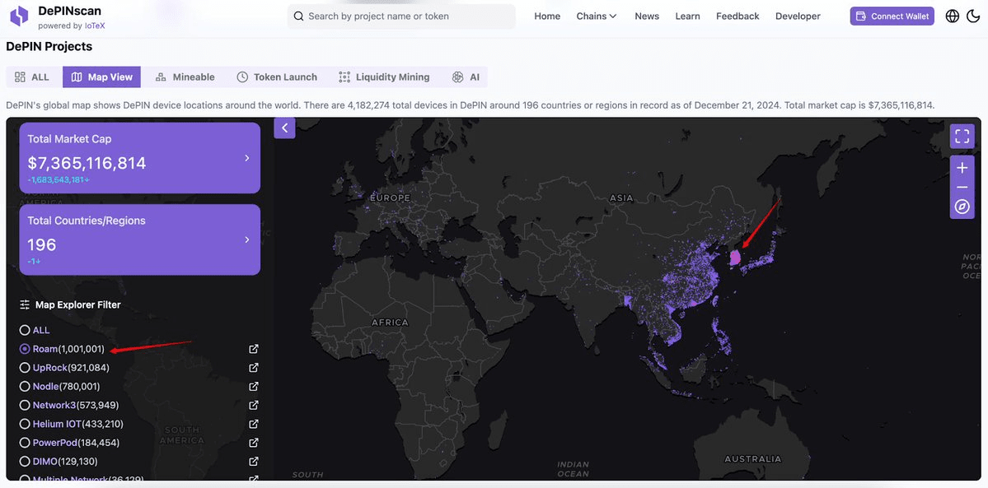This screenshot has width=988, height=488.
Task: Open DIMO external link icon
Action: pyautogui.click(x=254, y=462)
